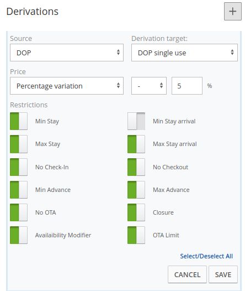245x291 pixels.
Task: Toggle the No OTA restriction
Action: pos(19,212)
